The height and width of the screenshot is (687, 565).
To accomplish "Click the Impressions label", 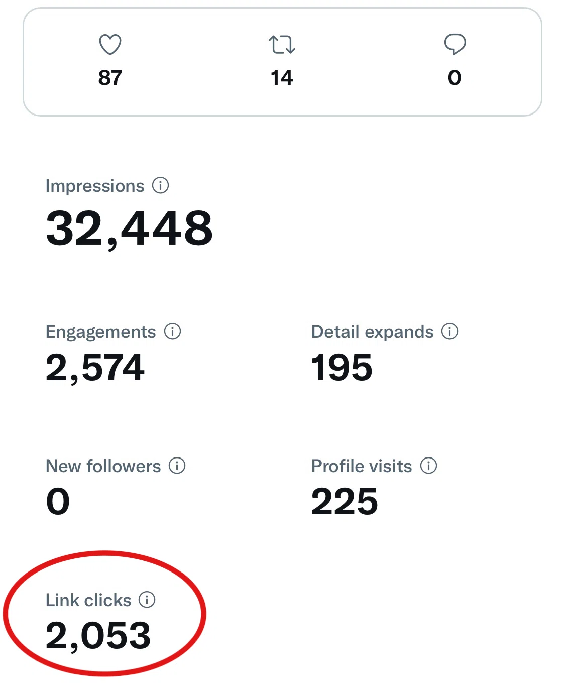I will click(x=95, y=186).
